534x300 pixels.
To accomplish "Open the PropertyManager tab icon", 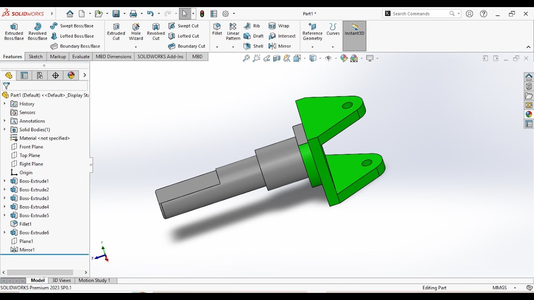I will (24, 75).
